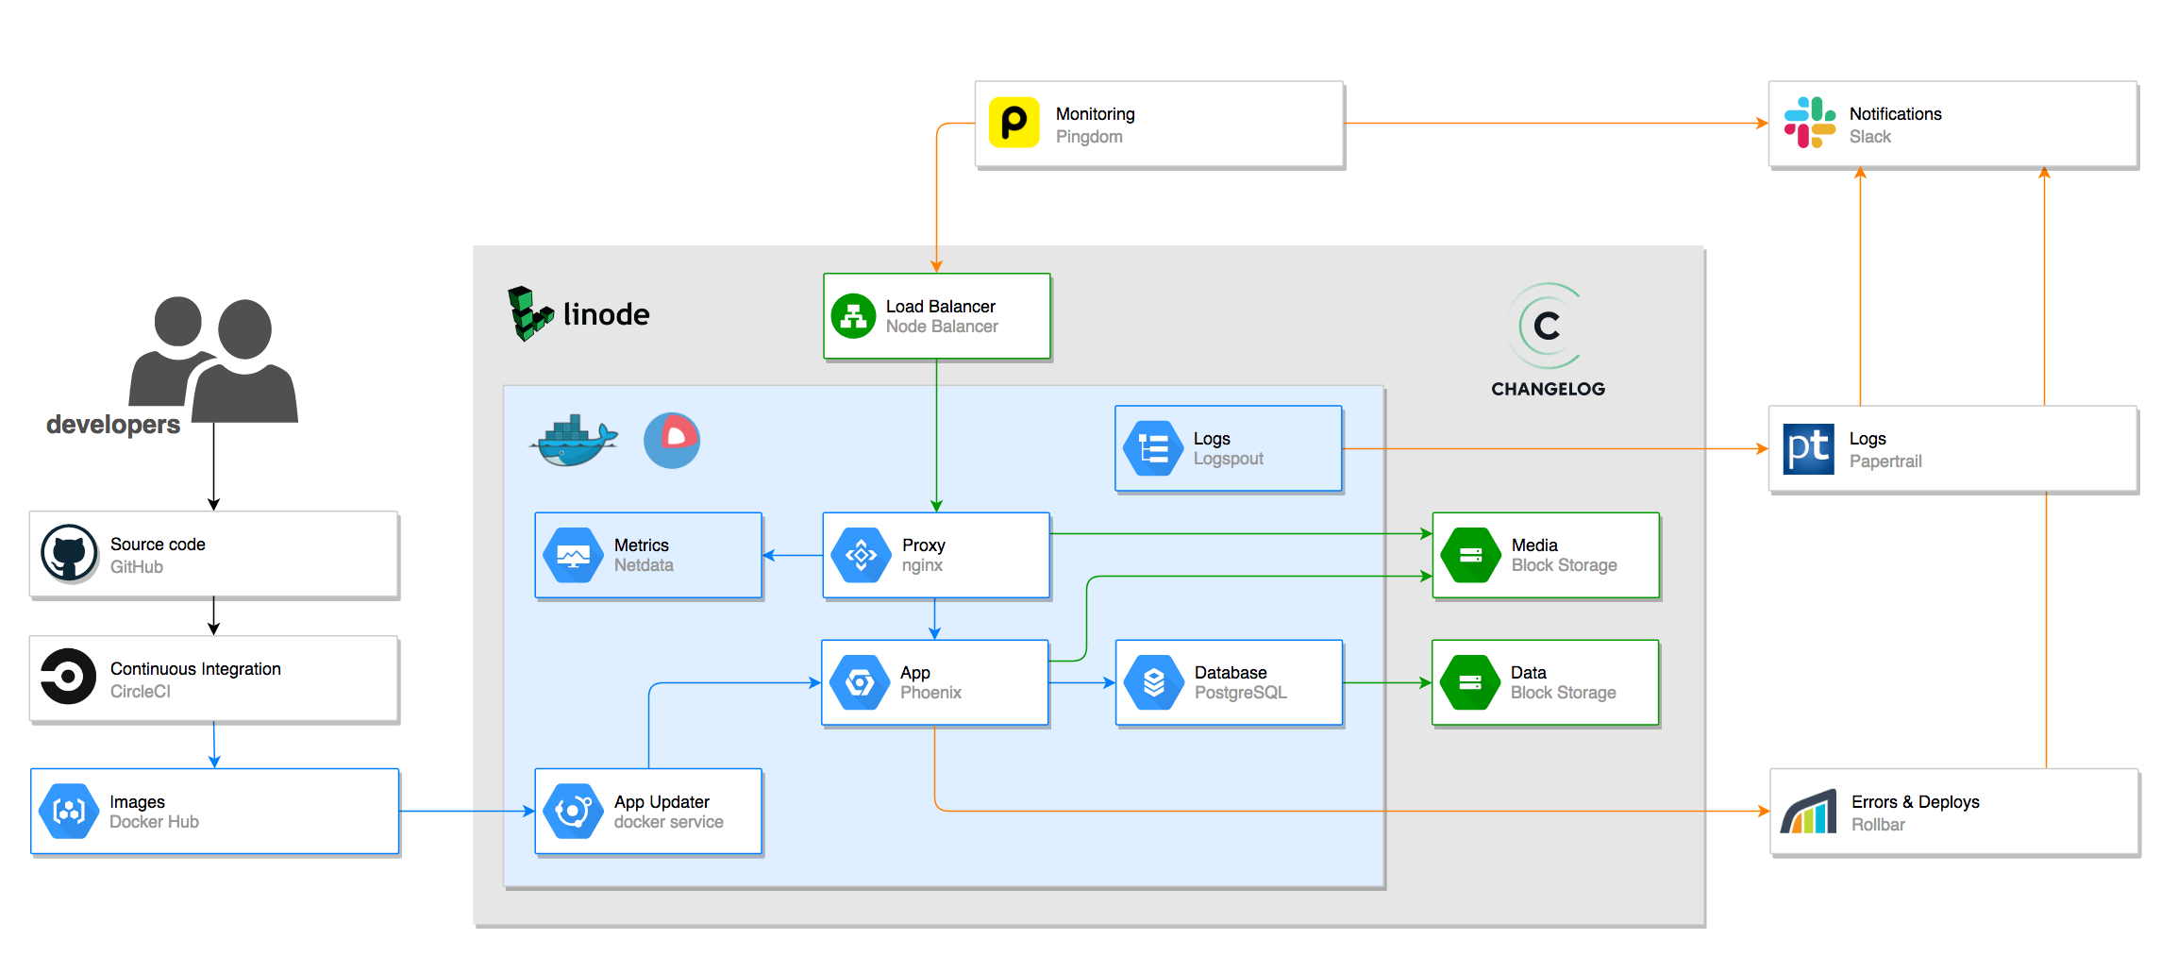
Task: Click the 'docker service' text
Action: (668, 822)
